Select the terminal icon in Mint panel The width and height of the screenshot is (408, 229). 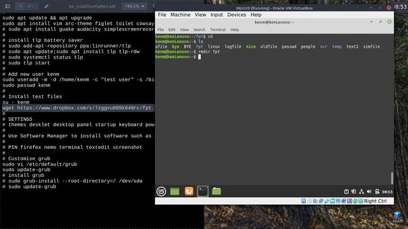click(x=203, y=191)
